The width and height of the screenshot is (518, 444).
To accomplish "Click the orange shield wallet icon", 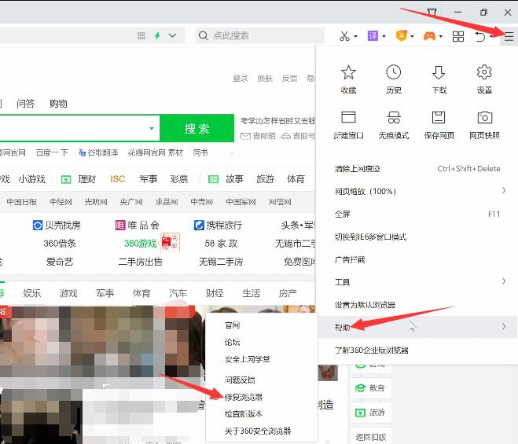I will click(402, 35).
